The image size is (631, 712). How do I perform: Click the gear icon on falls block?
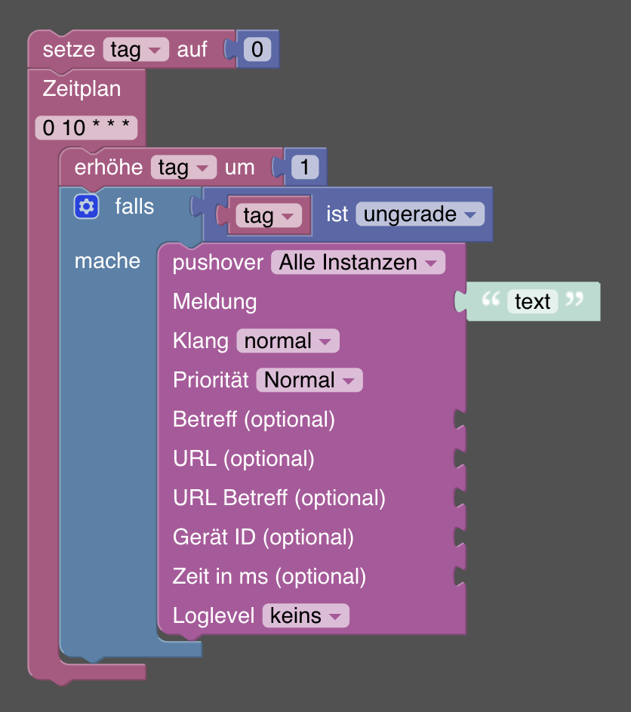click(86, 206)
